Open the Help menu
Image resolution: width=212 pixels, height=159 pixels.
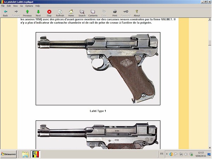click(x=37, y=6)
